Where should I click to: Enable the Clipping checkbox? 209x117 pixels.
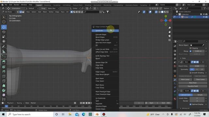click(190, 48)
